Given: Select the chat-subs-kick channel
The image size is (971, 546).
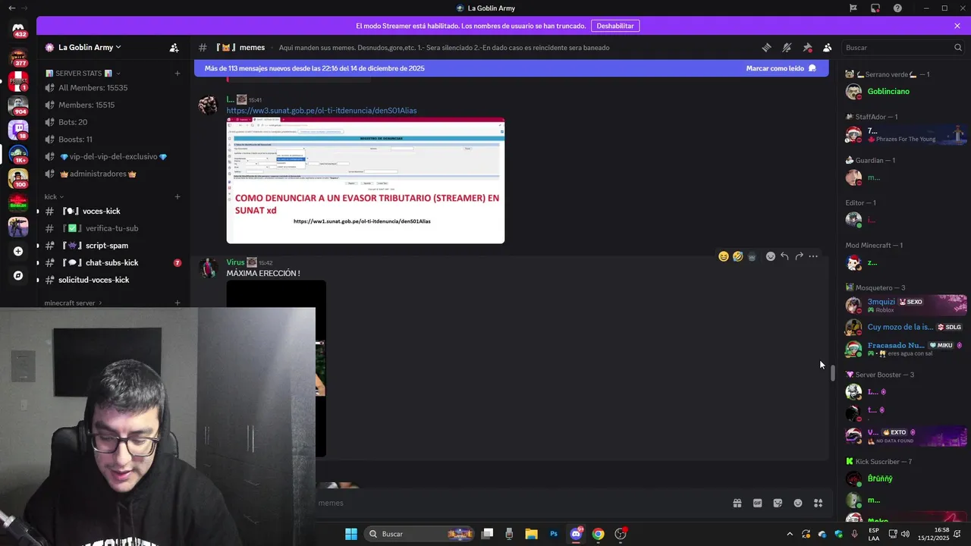Looking at the screenshot, I should pyautogui.click(x=112, y=262).
